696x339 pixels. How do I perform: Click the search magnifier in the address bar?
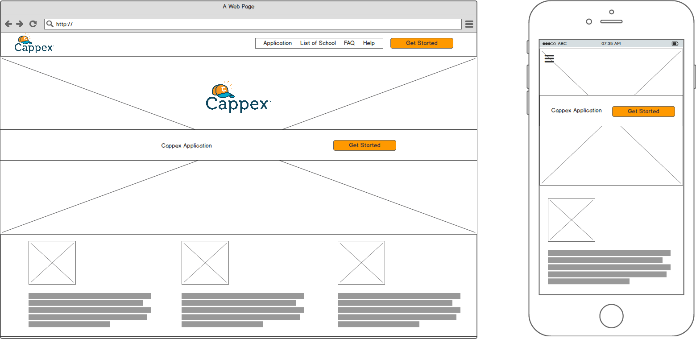pos(50,24)
